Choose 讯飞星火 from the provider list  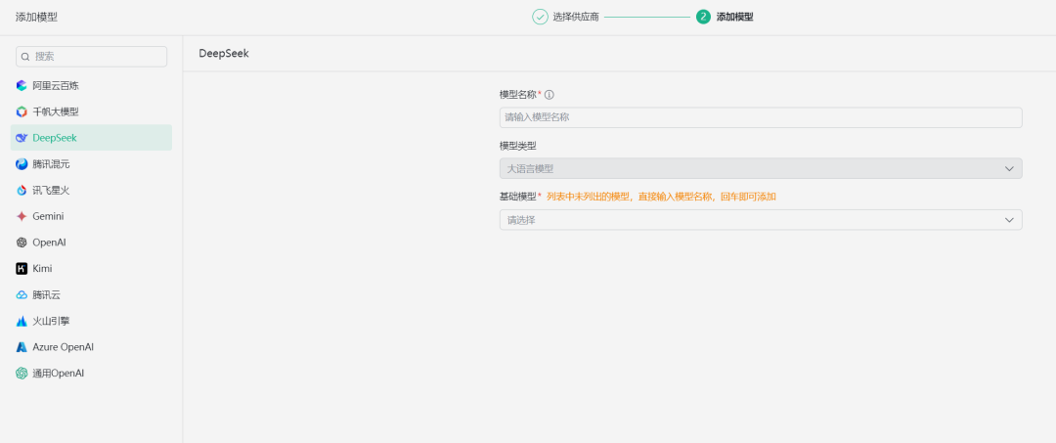click(91, 191)
